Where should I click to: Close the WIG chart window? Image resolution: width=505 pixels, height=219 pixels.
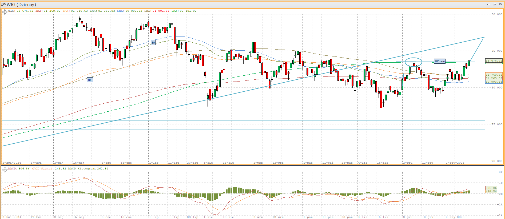pos(500,5)
